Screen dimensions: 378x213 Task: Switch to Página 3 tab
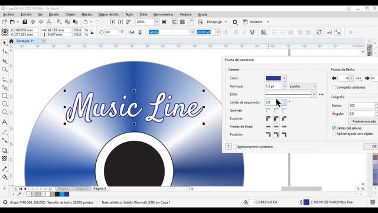click(x=100, y=189)
